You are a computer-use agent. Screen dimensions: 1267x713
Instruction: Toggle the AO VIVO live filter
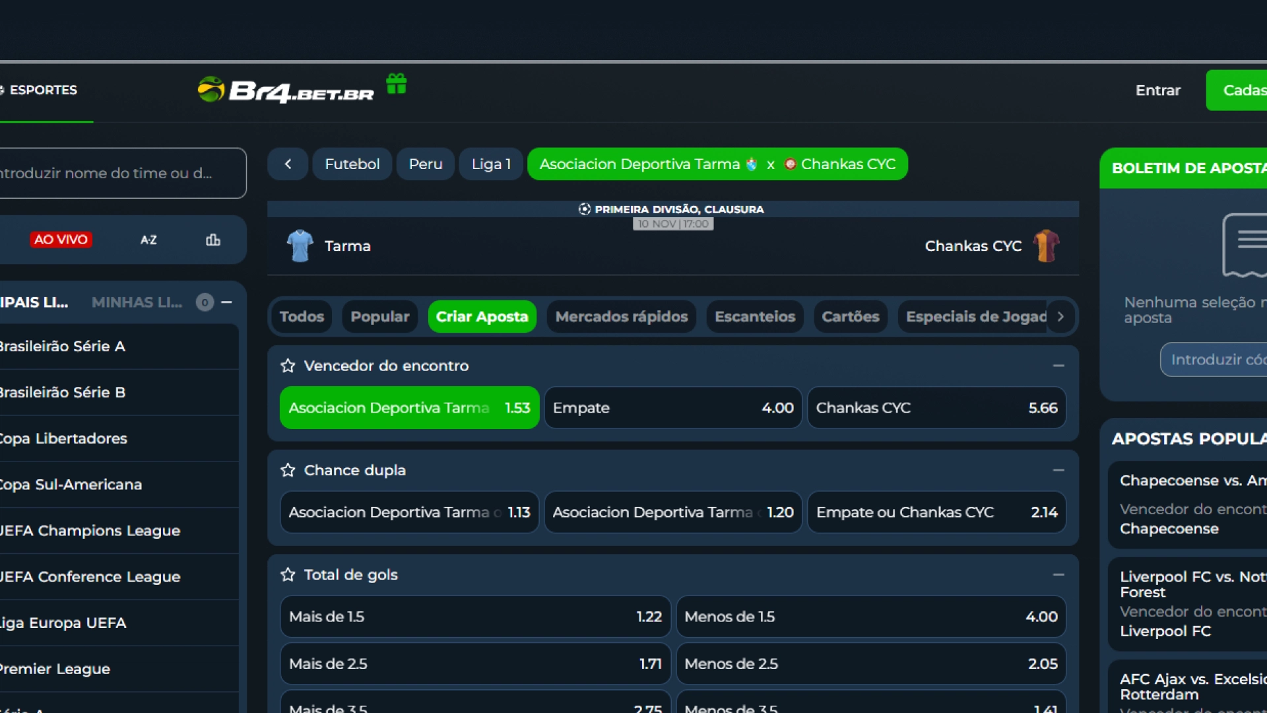click(61, 240)
